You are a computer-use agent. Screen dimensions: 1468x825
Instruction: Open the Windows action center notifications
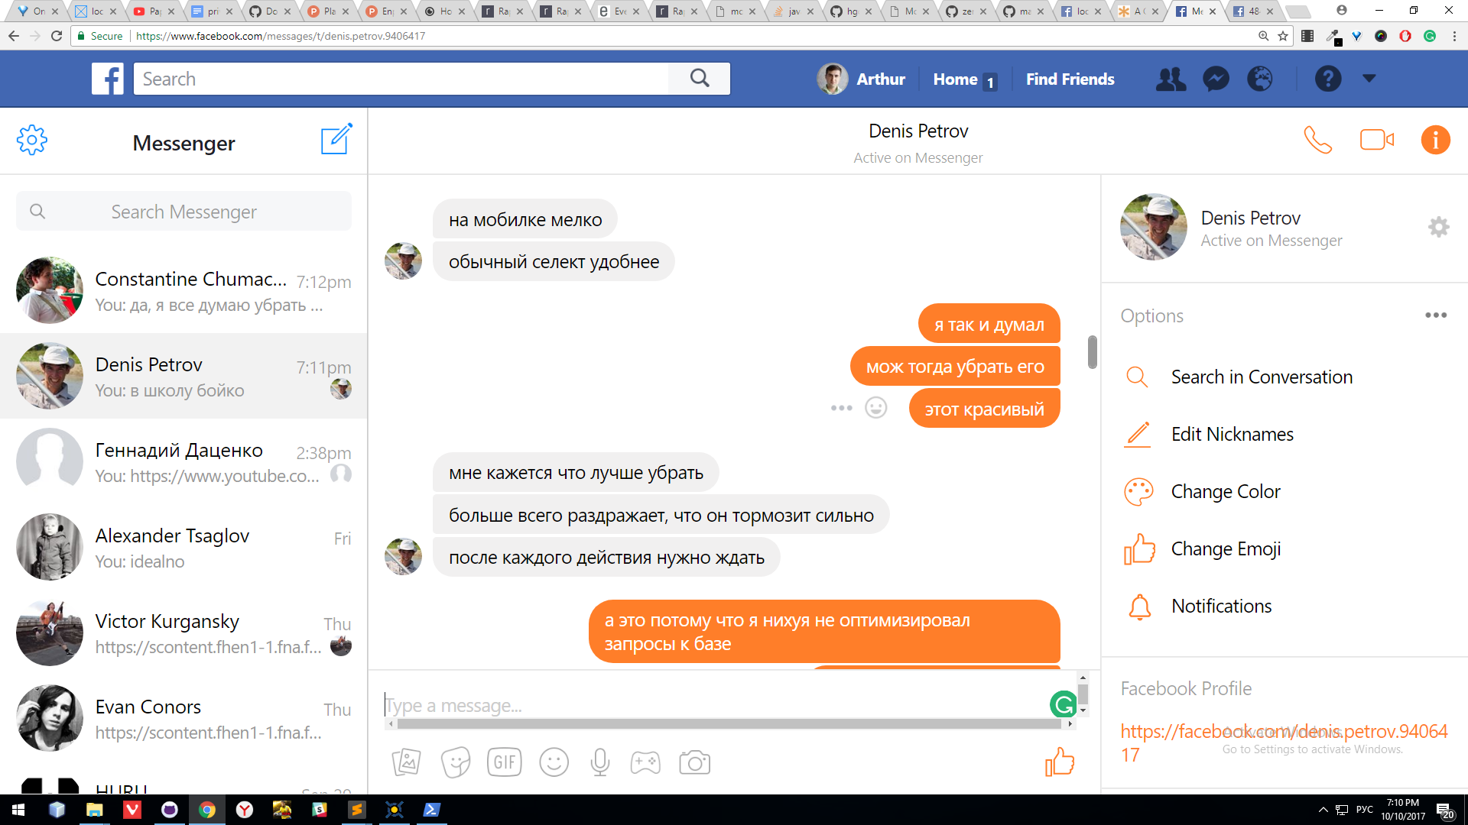(1444, 810)
